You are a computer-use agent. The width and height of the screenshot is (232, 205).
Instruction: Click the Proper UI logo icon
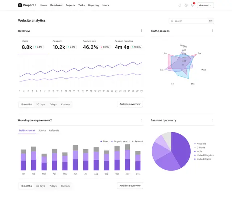pyautogui.click(x=20, y=5)
